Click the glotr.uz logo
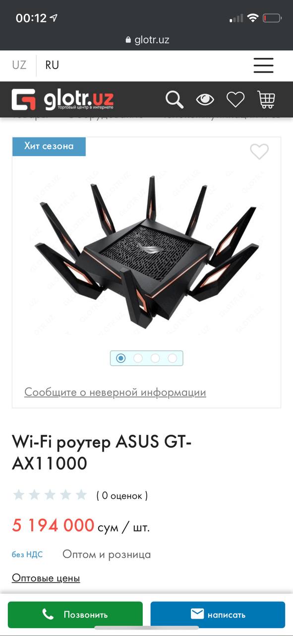293x636 pixels. pos(63,99)
